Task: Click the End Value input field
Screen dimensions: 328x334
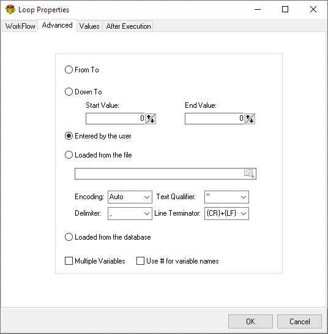Action: click(x=214, y=119)
